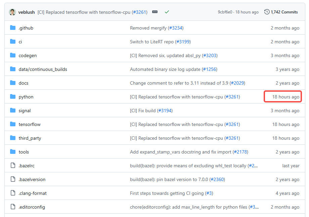Open 'Add expand_stamp_vars docstring' commit
309x217 pixels.
click(x=180, y=152)
